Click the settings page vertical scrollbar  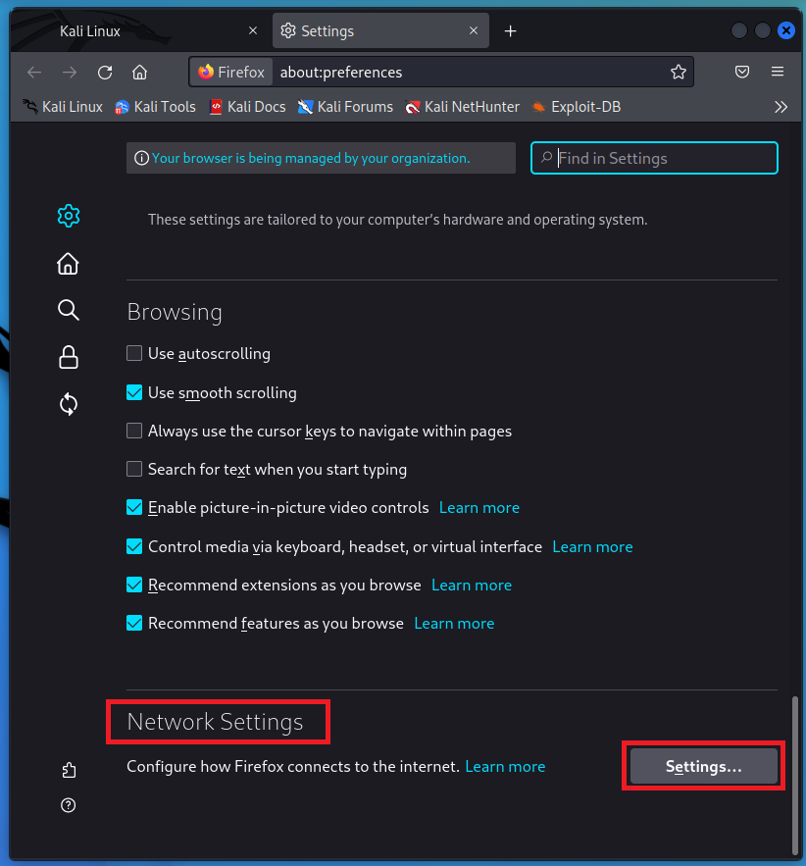point(795,775)
